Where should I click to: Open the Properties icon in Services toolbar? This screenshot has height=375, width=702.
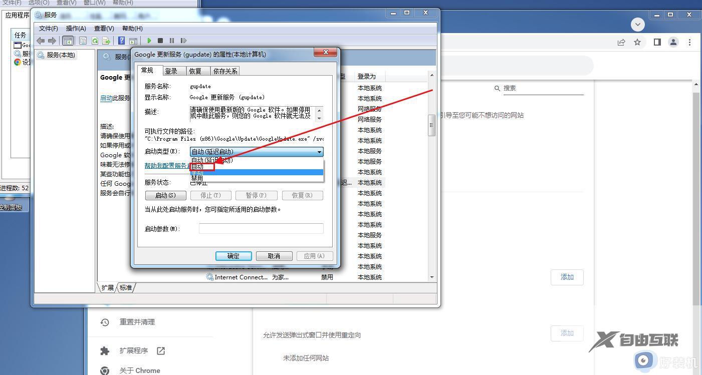83,41
